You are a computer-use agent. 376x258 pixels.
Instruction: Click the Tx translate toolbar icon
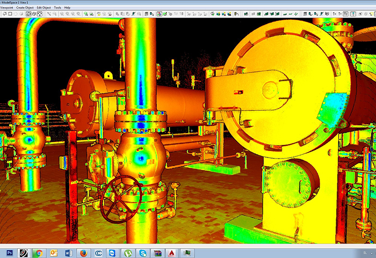[335, 13]
